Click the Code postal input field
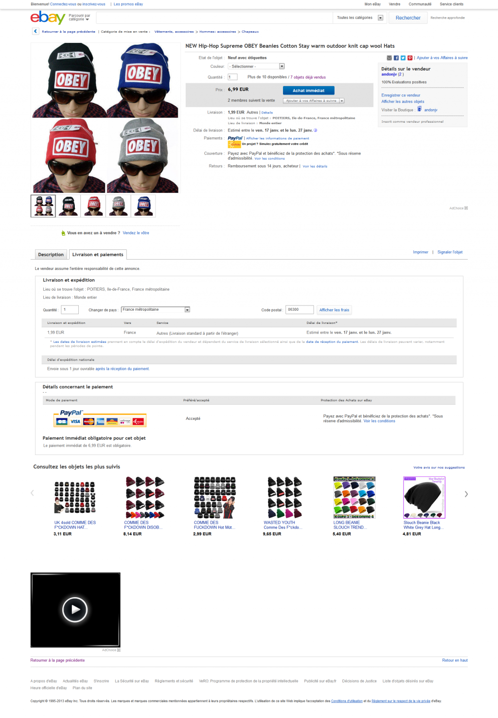This screenshot has height=718, width=498. pyautogui.click(x=300, y=310)
